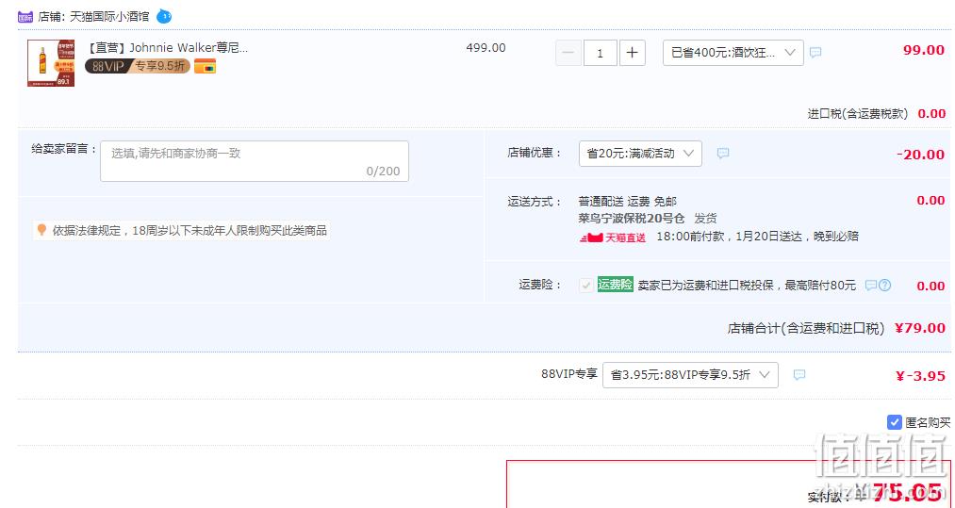Click the green 运费险 label tag
The height and width of the screenshot is (508, 955).
(616, 285)
